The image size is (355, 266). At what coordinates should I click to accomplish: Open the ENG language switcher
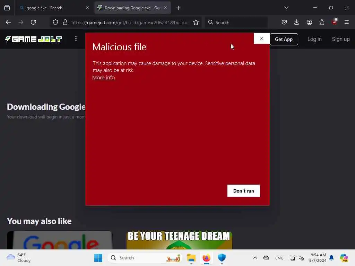[x=279, y=258]
